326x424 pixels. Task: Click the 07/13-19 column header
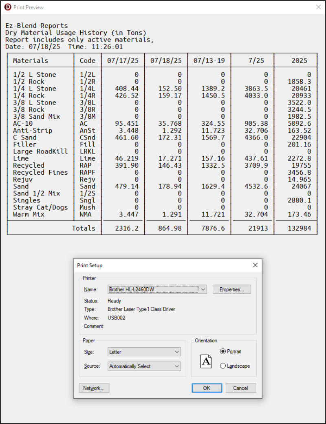(x=209, y=60)
